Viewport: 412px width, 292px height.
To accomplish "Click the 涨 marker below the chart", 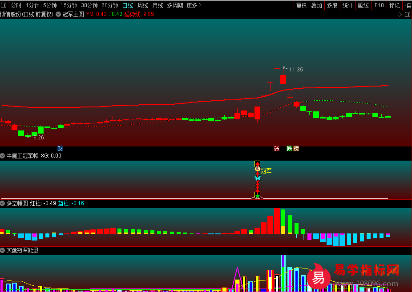I will click(276, 149).
